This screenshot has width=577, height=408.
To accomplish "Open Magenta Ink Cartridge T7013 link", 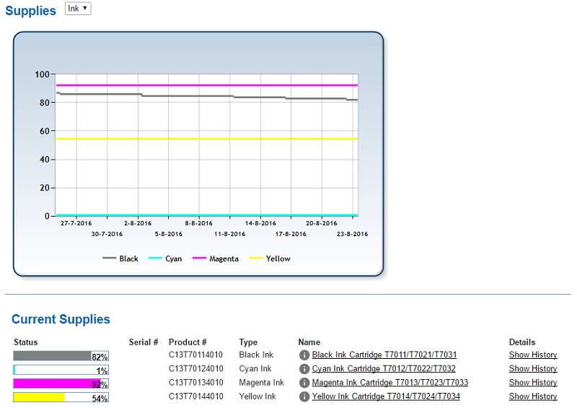I will click(389, 383).
